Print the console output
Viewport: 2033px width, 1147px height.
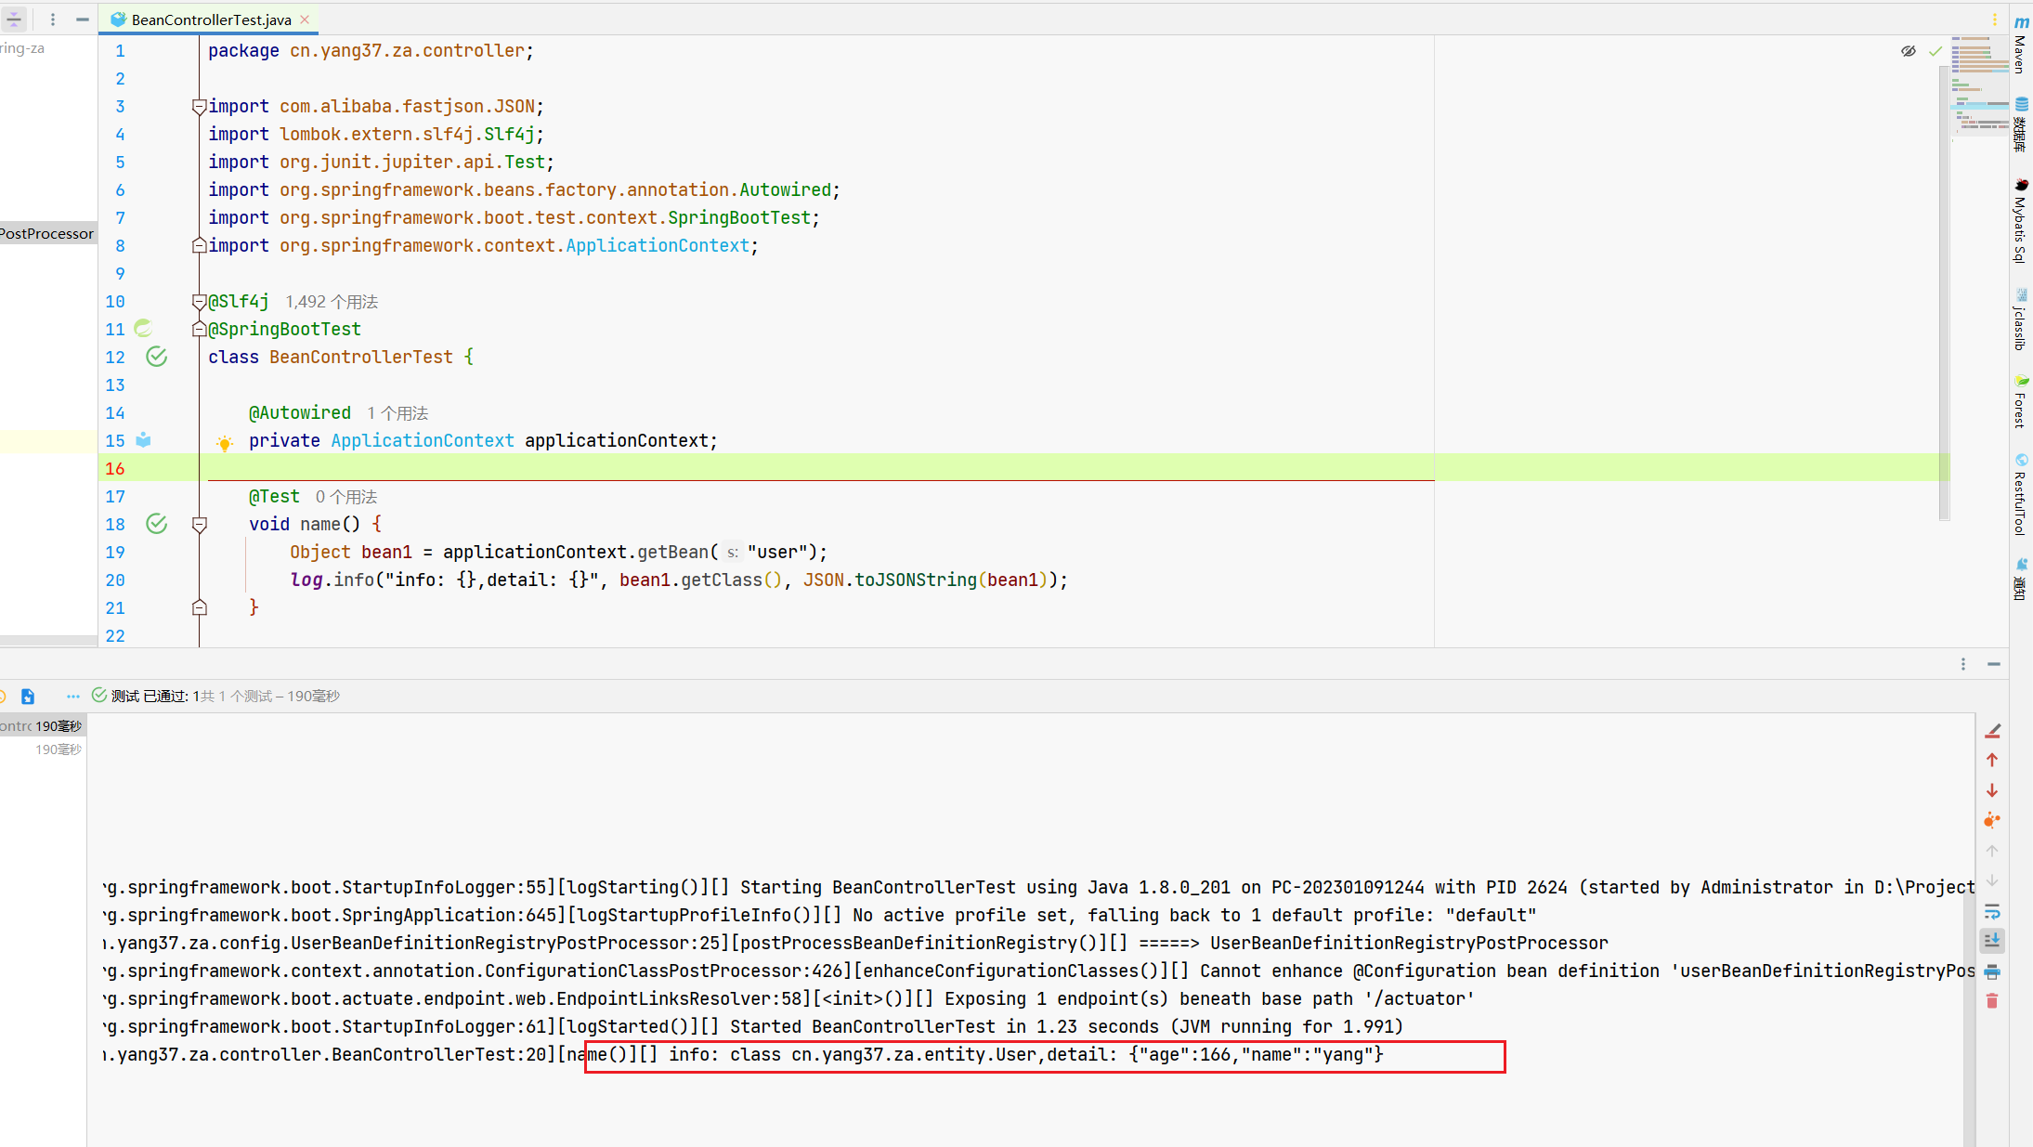coord(1992,971)
